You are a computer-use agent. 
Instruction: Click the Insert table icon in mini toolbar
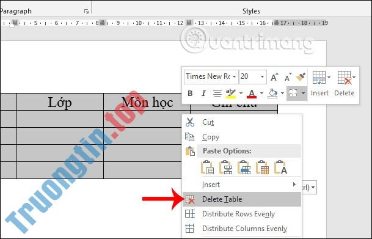319,78
